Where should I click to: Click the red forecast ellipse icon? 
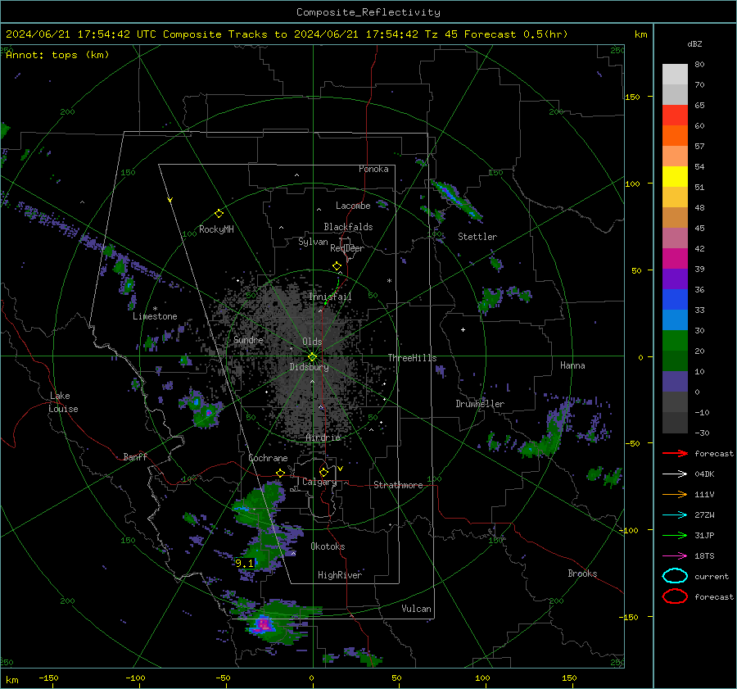[675, 596]
